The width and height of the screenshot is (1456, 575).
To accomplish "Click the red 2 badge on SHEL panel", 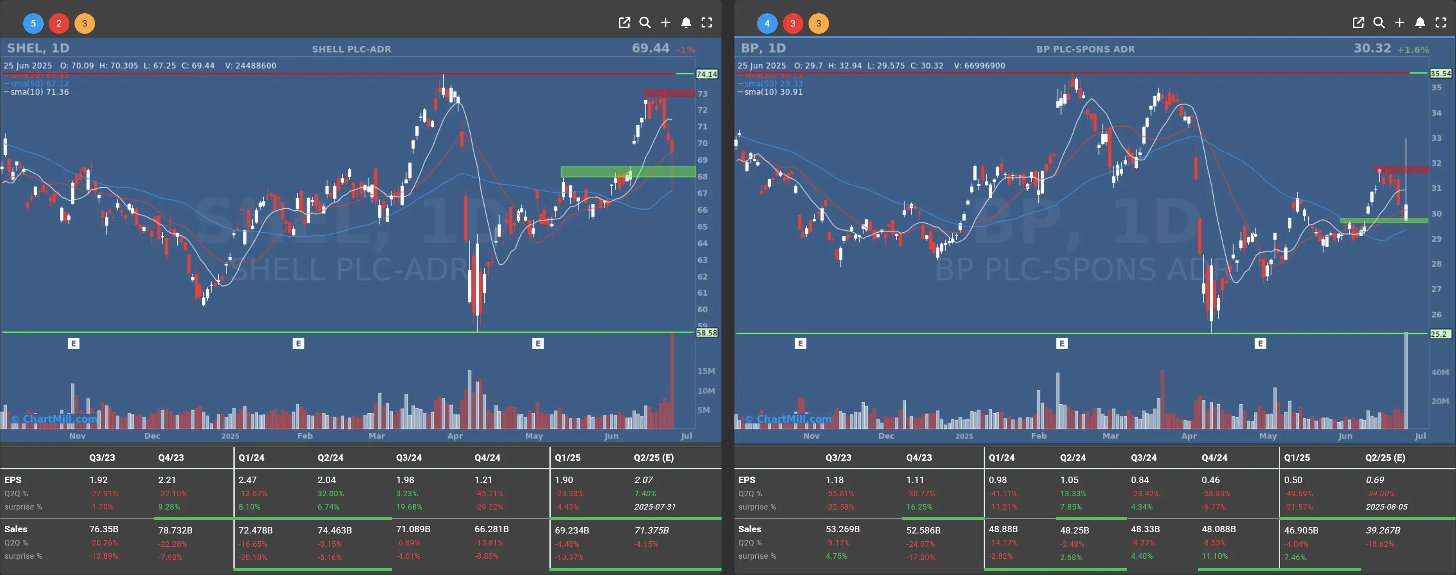I will pos(59,23).
